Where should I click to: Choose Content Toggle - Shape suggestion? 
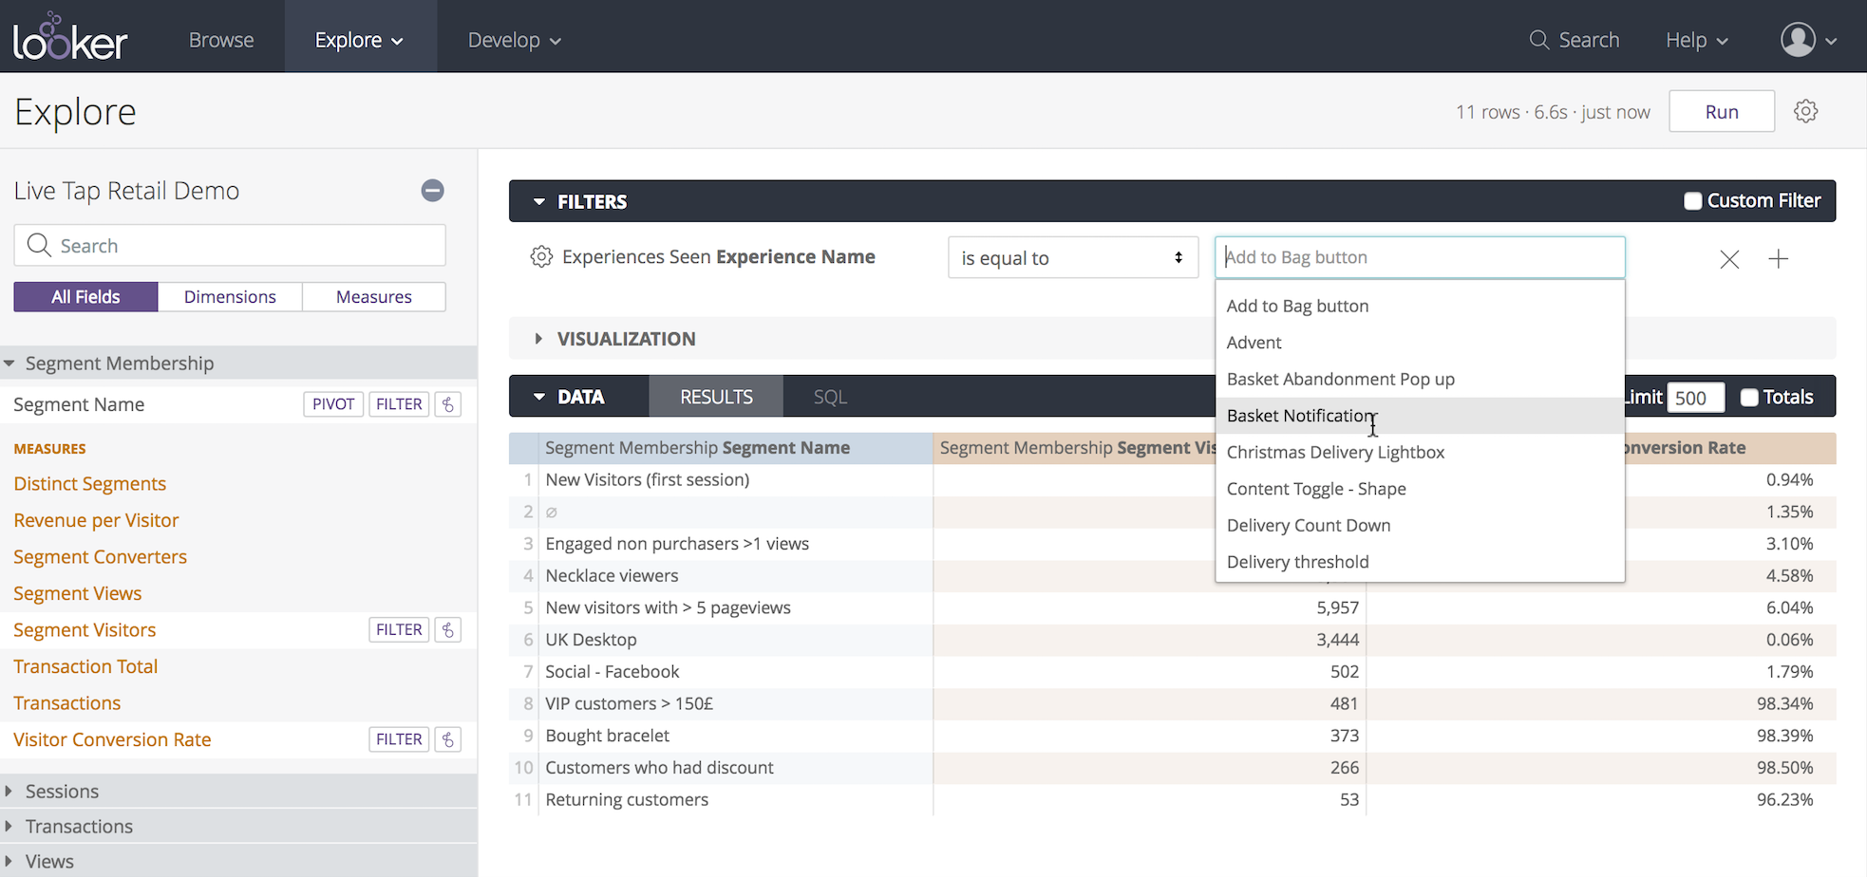[x=1420, y=489]
